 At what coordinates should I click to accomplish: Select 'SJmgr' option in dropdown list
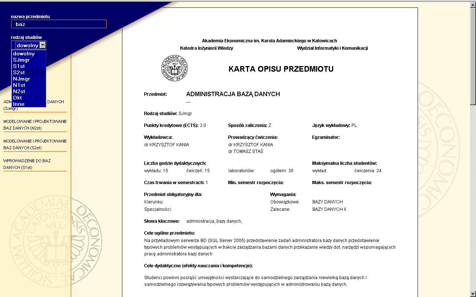pyautogui.click(x=29, y=60)
